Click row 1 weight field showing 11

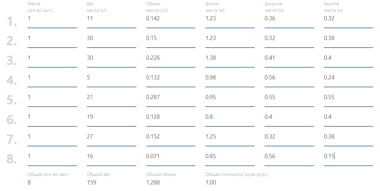coord(111,19)
